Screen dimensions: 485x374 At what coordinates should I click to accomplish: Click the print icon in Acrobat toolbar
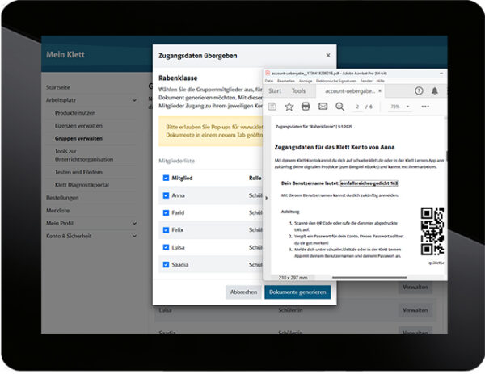click(x=306, y=107)
